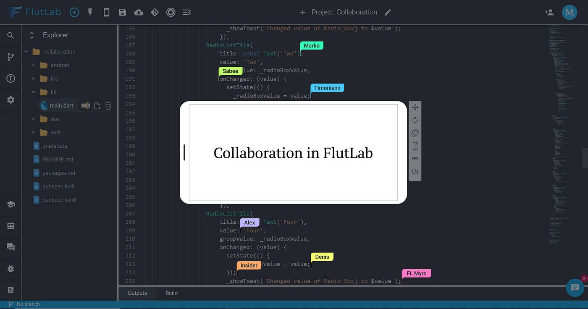Expand the ios folder arrow

(34, 79)
